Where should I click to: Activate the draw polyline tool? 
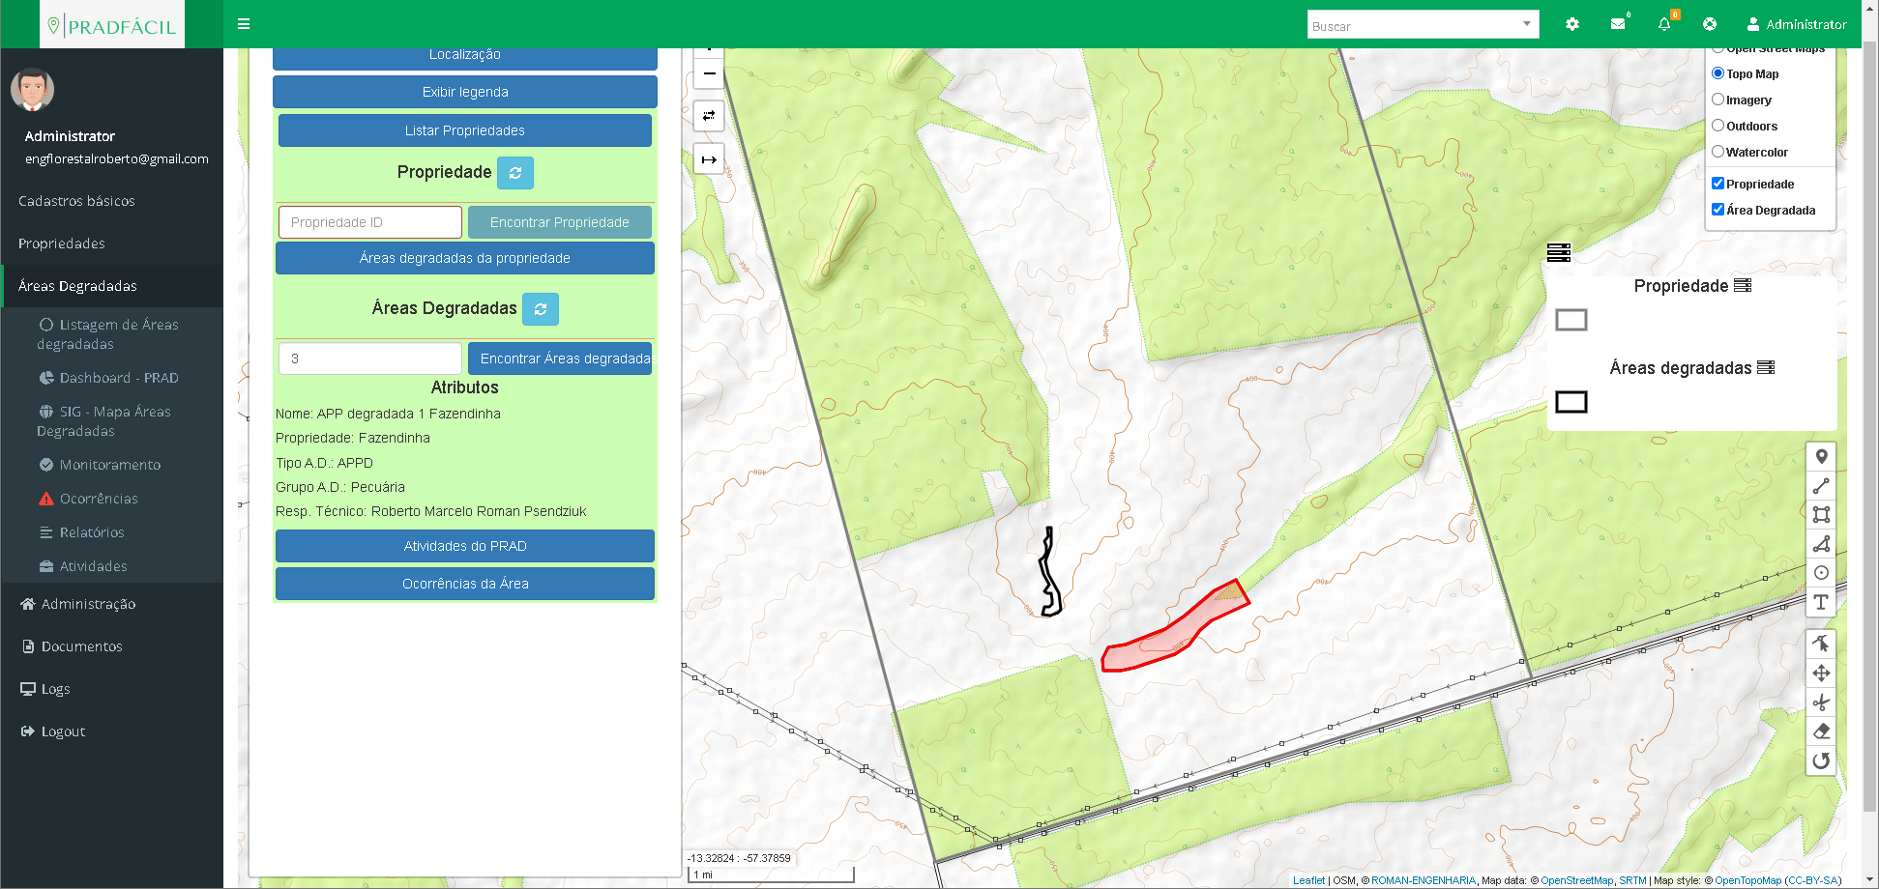point(1821,486)
